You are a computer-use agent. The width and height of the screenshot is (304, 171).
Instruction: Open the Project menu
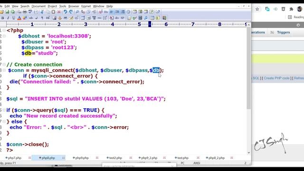[52, 6]
